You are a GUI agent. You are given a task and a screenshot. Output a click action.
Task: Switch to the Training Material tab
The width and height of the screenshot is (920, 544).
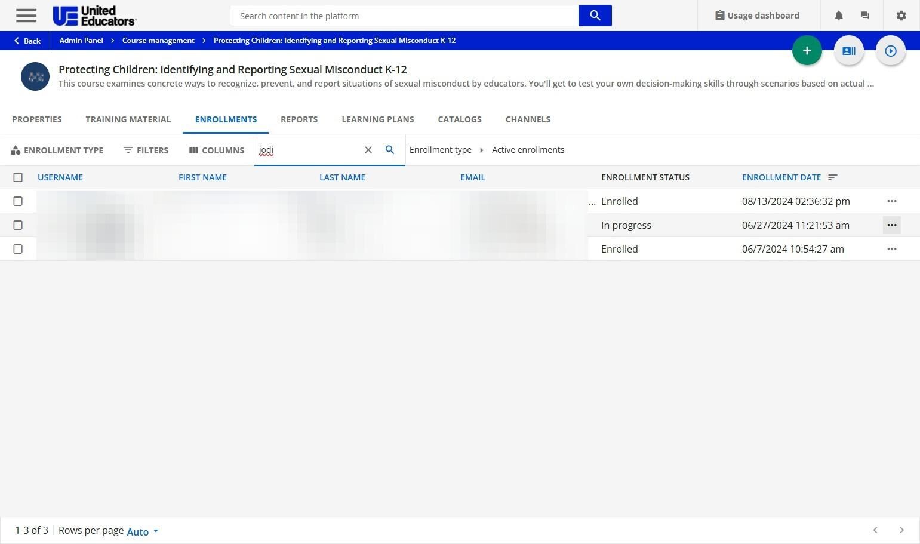tap(128, 119)
